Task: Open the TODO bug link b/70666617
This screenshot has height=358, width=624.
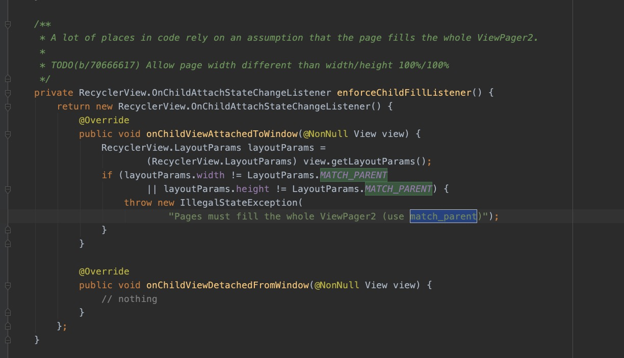Action: click(97, 65)
